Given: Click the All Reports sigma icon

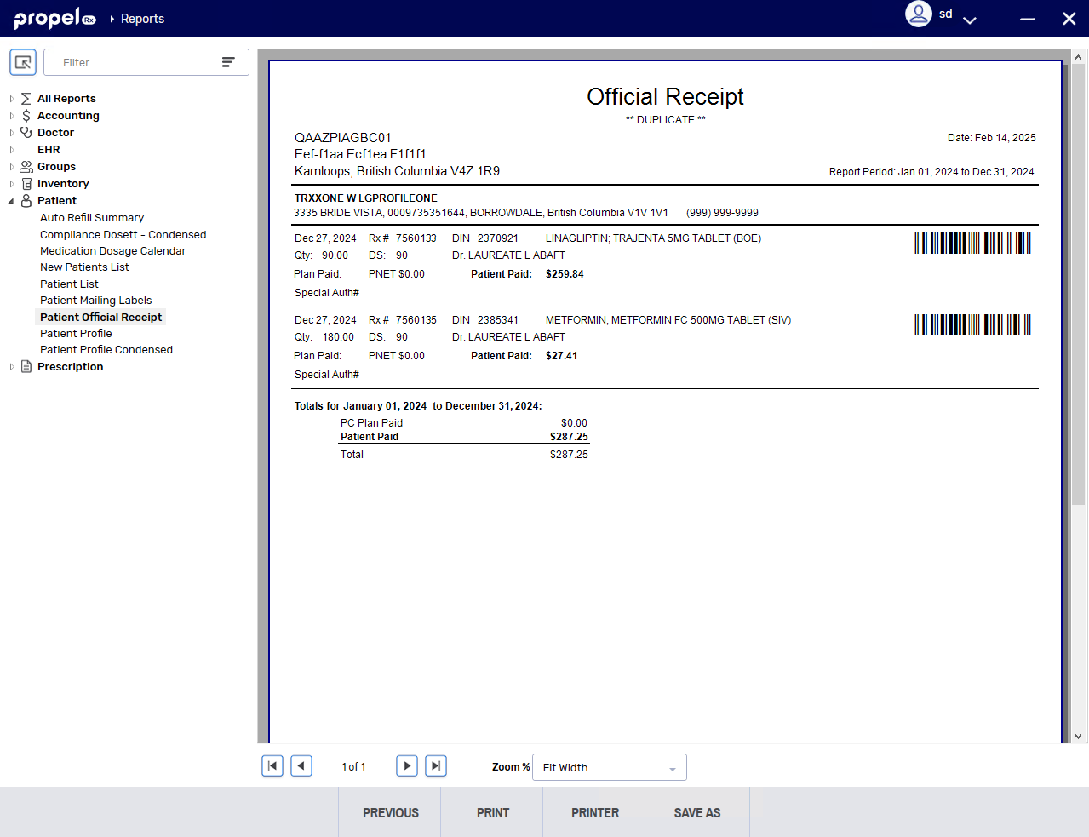Looking at the screenshot, I should pyautogui.click(x=26, y=99).
